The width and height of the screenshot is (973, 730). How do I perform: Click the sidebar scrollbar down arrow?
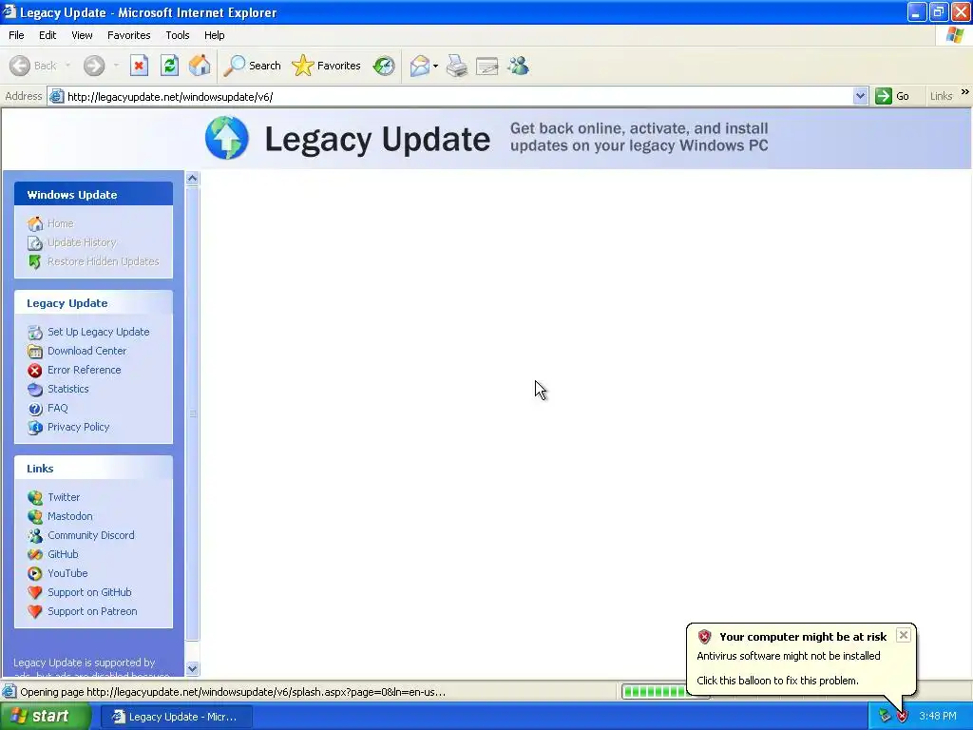pyautogui.click(x=192, y=668)
